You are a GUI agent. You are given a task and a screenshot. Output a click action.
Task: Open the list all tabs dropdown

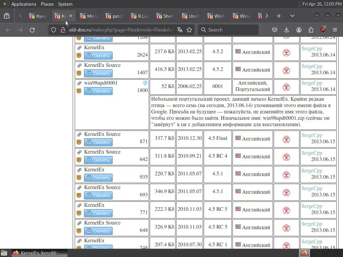292,16
